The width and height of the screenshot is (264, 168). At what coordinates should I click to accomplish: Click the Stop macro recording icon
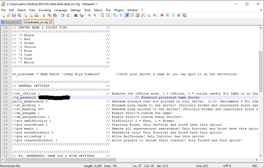coord(167,15)
